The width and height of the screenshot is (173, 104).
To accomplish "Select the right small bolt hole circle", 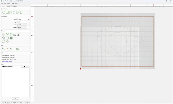I will point(136,39).
